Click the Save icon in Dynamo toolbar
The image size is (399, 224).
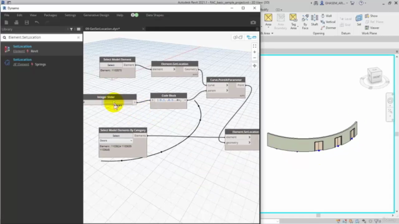(27, 22)
